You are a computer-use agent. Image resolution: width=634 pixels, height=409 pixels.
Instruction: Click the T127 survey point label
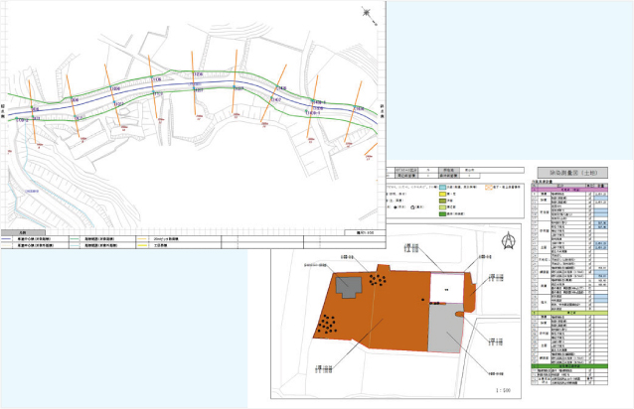point(198,90)
